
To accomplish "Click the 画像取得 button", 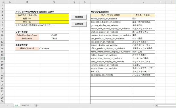I will point(79,24).
